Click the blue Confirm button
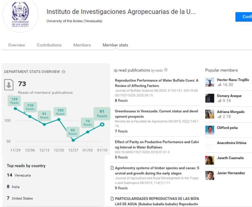252x207 pixels. pos(244,17)
